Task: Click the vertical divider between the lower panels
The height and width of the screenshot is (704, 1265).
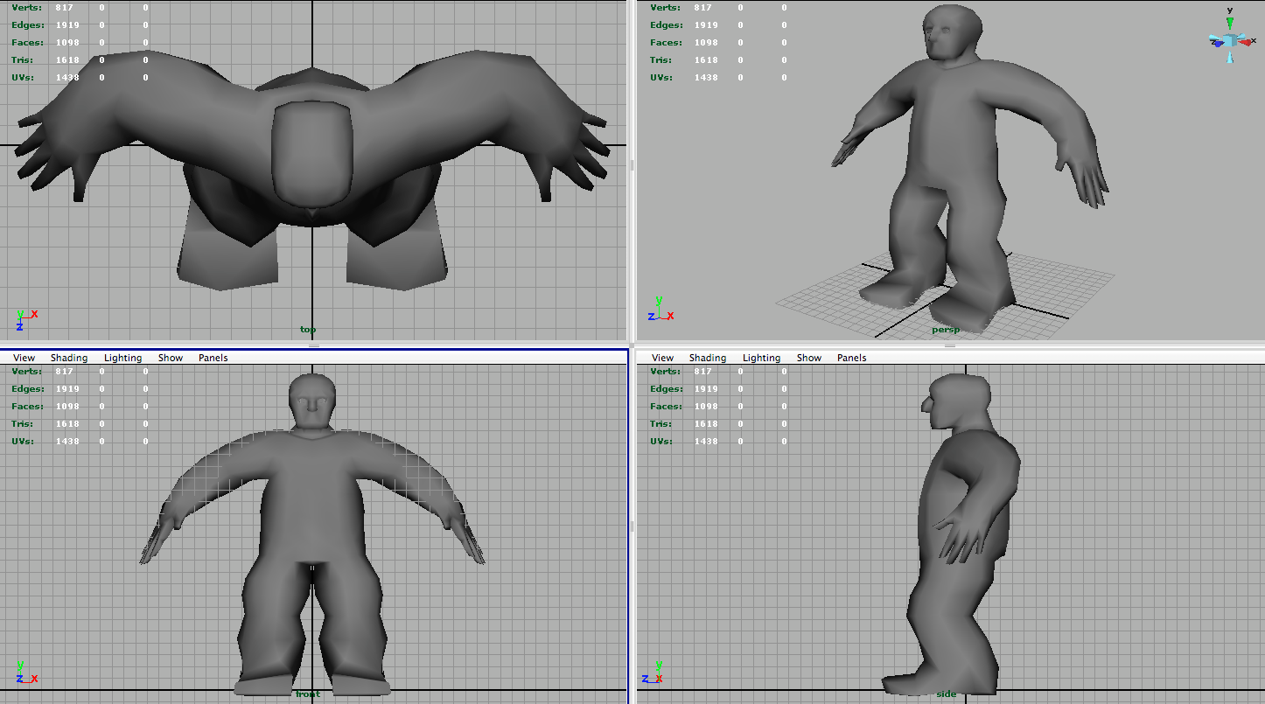Action: (632, 526)
